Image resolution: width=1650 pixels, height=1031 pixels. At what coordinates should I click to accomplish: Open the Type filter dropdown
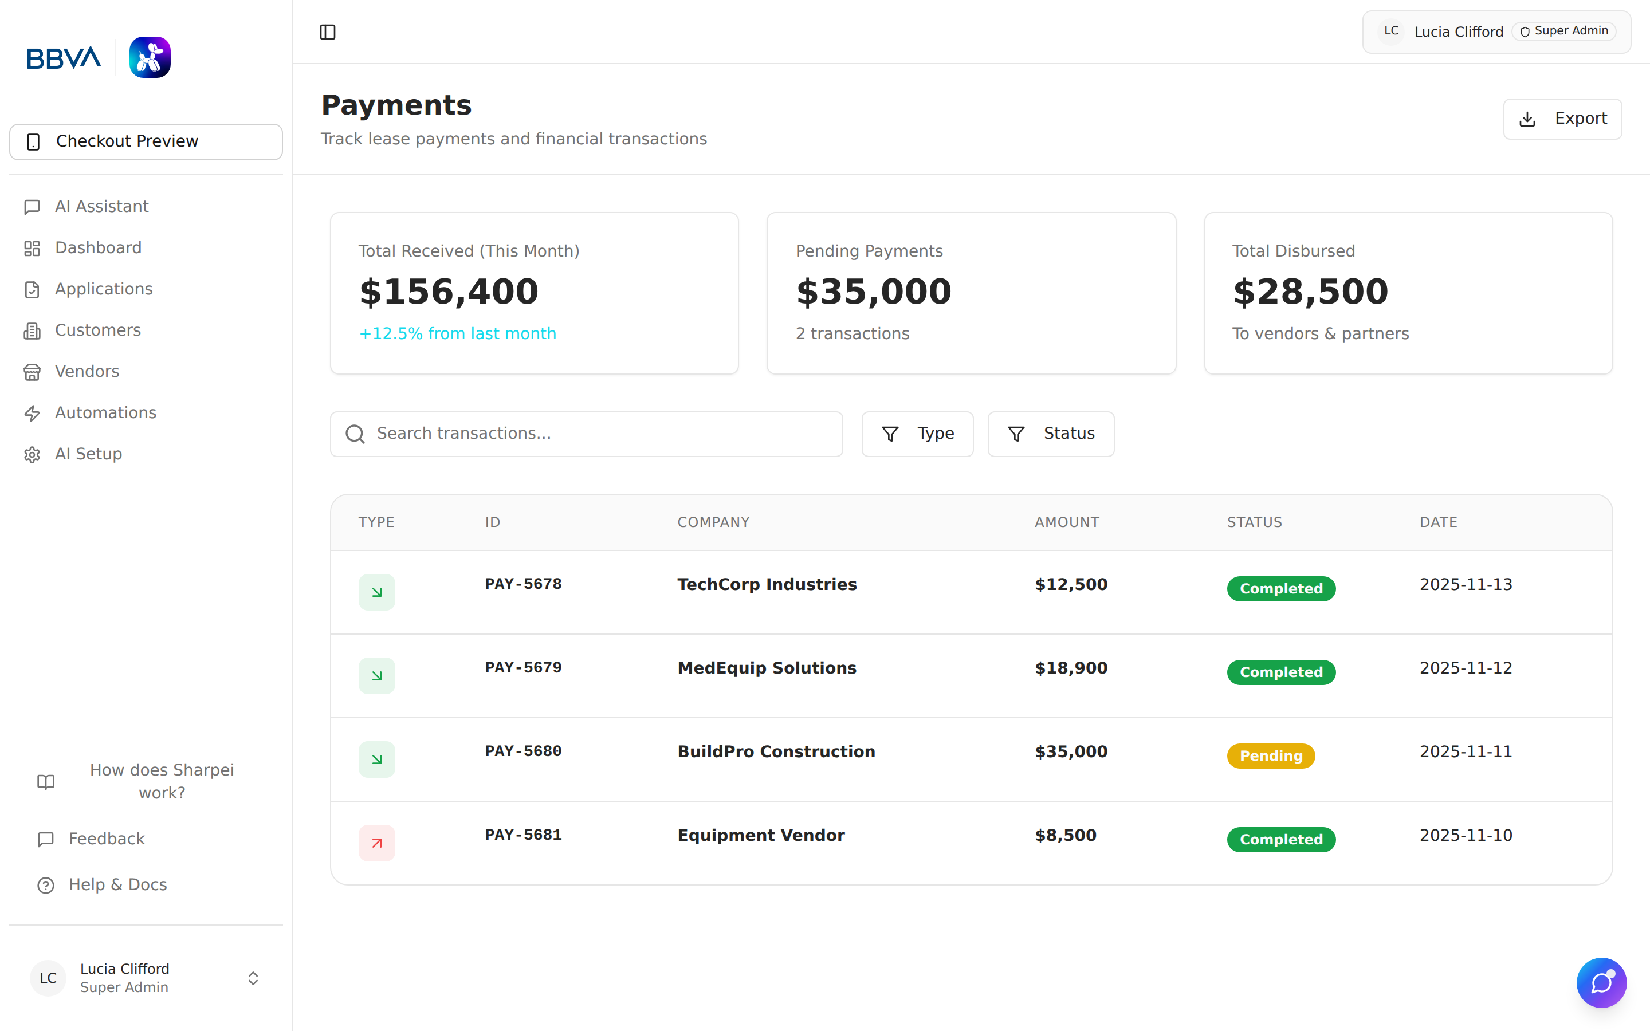click(917, 434)
